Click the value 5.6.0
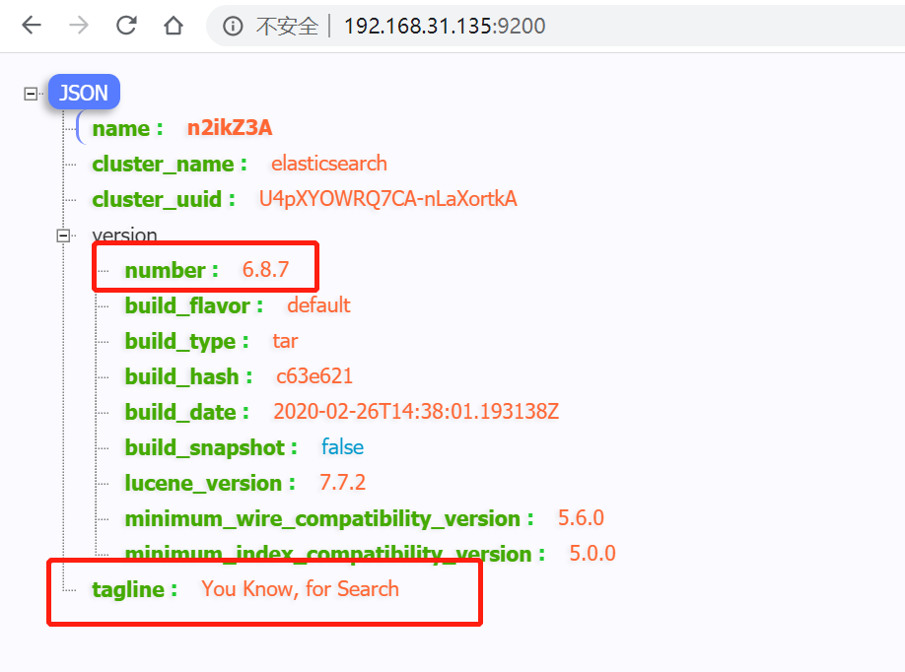Viewport: 905px width, 672px height. tap(582, 518)
